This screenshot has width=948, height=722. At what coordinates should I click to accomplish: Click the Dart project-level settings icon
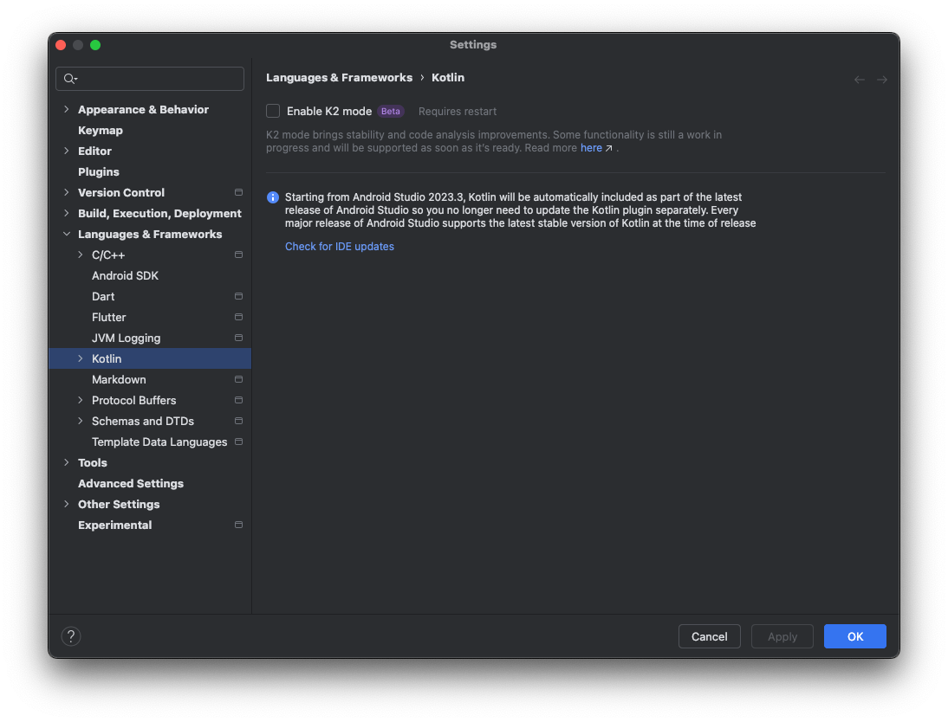[239, 296]
